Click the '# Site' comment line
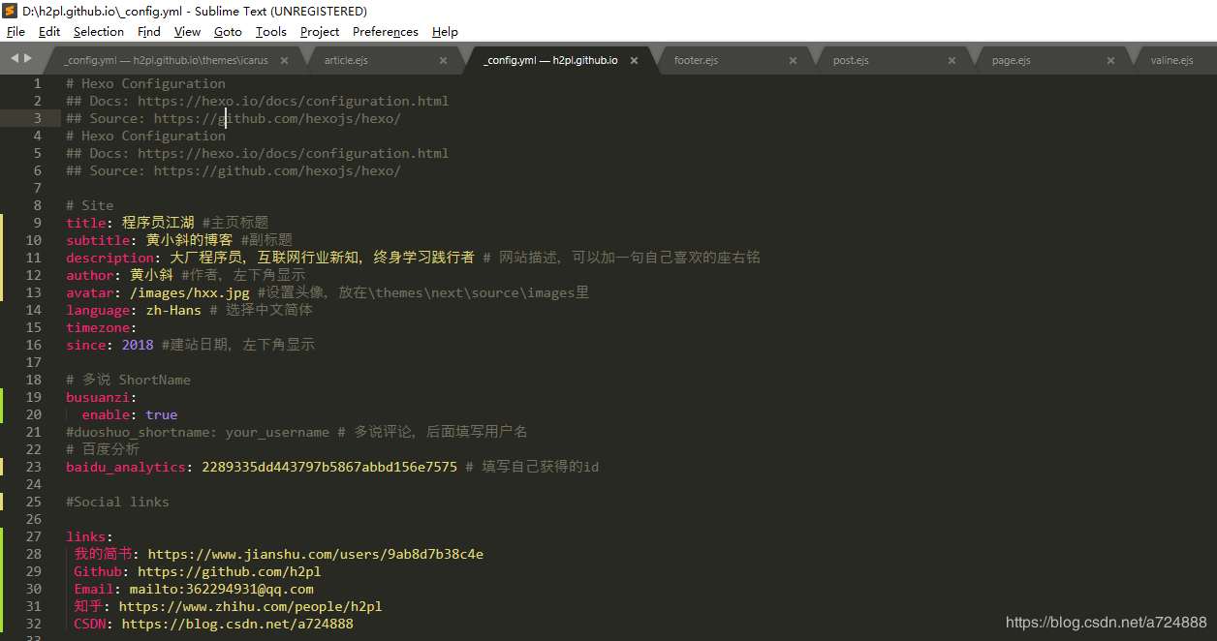This screenshot has height=641, width=1217. [x=90, y=205]
